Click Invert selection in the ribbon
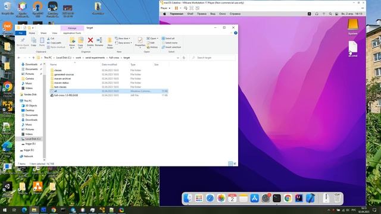Viewport: 381px width, 214px height. point(171,47)
